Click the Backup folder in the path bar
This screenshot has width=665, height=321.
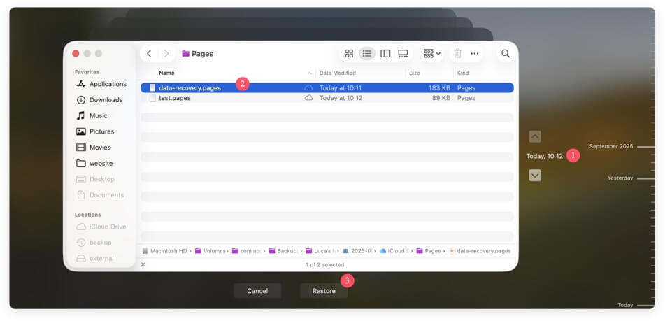point(284,251)
